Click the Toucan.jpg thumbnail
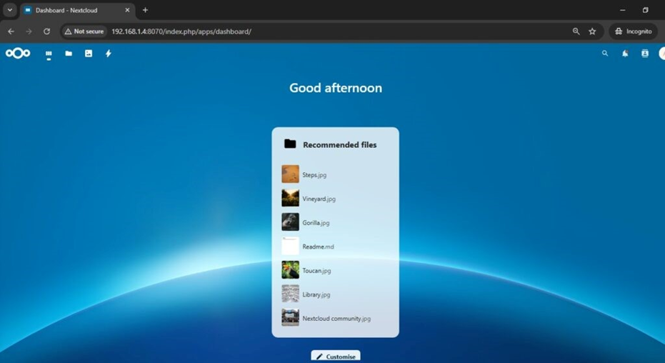 click(290, 269)
